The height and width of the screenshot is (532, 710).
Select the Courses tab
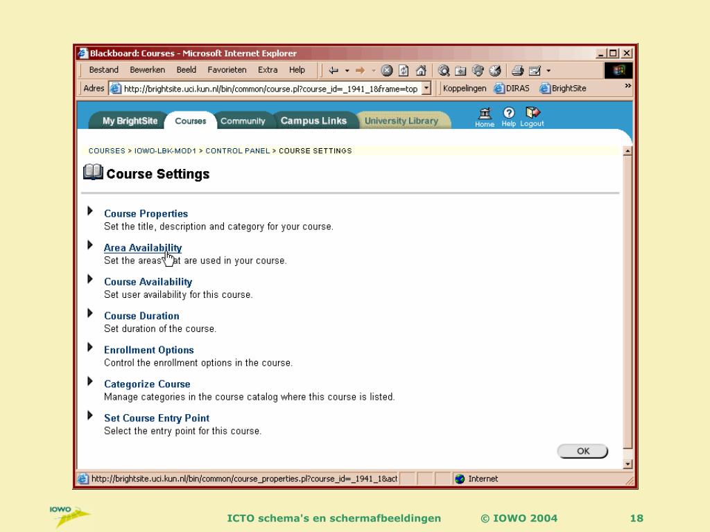190,121
